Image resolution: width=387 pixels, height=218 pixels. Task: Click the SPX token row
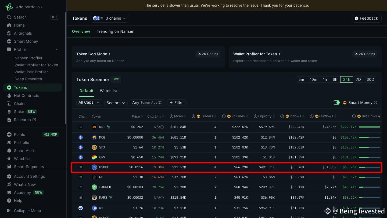click(227, 147)
